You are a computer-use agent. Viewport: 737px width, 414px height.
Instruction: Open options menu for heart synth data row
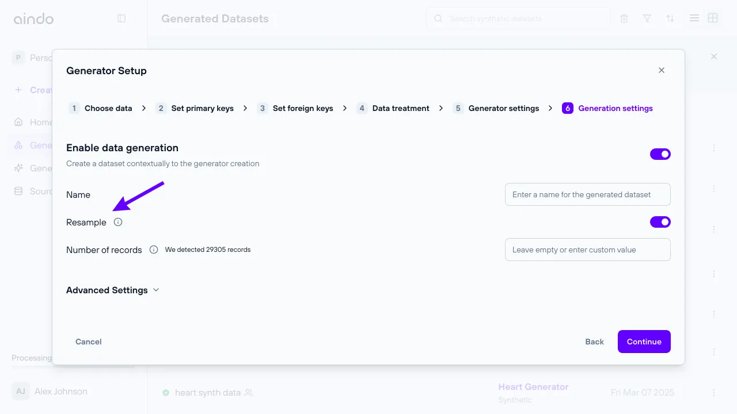pos(714,393)
